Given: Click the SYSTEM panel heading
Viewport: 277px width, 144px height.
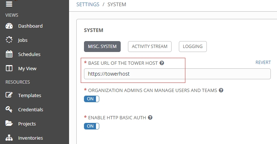Looking at the screenshot, I should 94,30.
